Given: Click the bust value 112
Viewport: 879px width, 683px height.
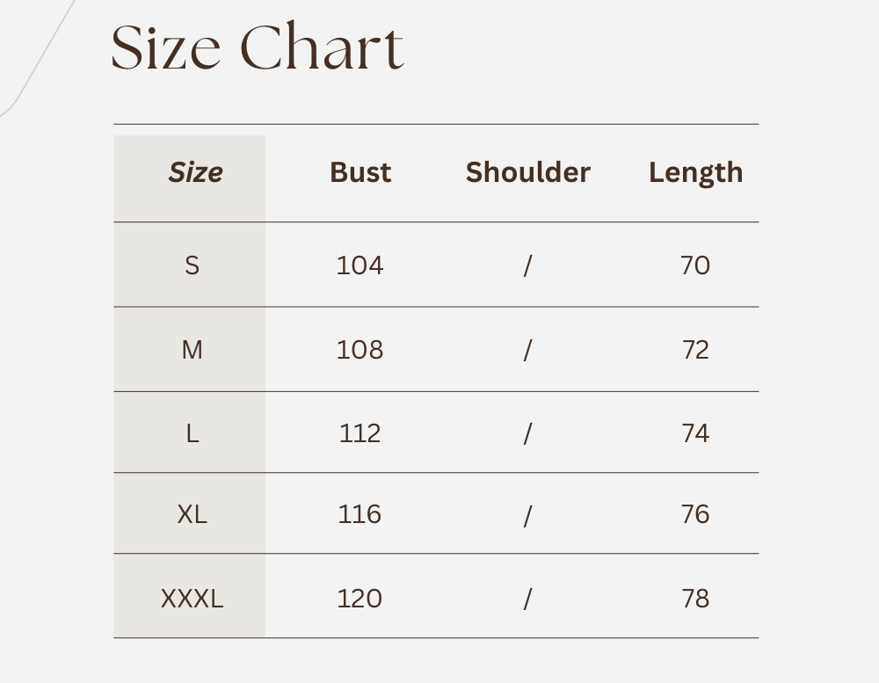Looking at the screenshot, I should [360, 433].
